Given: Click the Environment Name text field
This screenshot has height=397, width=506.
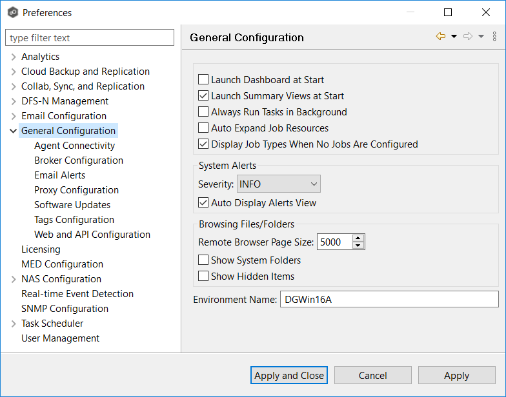Looking at the screenshot, I should [x=389, y=299].
